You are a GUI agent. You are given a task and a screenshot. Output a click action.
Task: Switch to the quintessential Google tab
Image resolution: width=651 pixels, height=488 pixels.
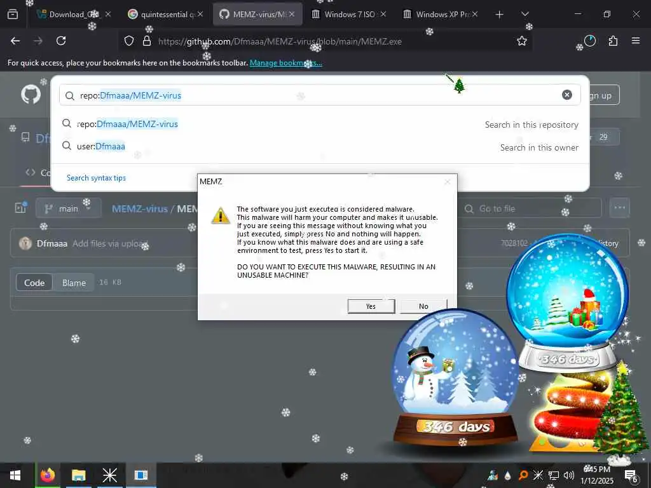[164, 15]
